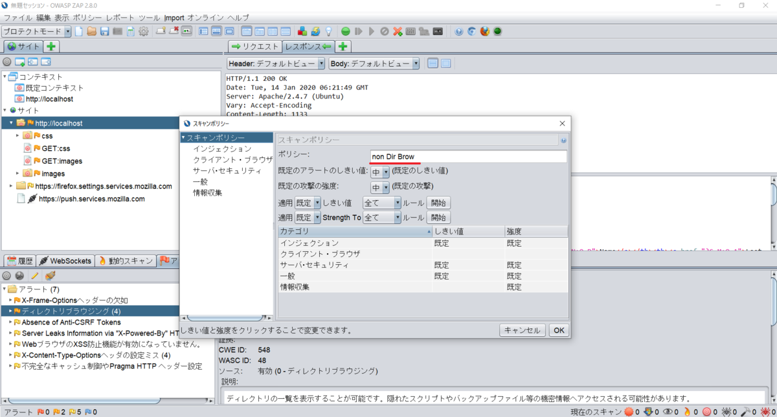The image size is (777, 417).
Task: Open the Options gear icon in toolbar
Action: pyautogui.click(x=144, y=31)
